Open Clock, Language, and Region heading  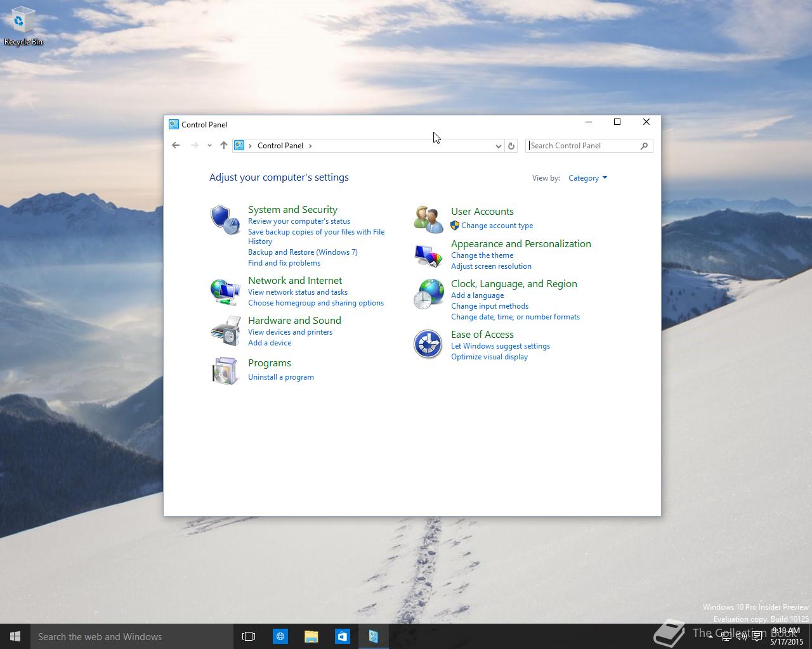point(514,284)
